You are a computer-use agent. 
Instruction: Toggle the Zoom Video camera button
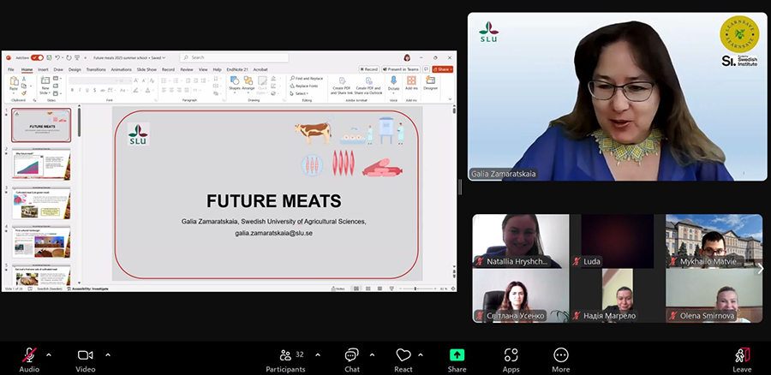click(x=85, y=360)
